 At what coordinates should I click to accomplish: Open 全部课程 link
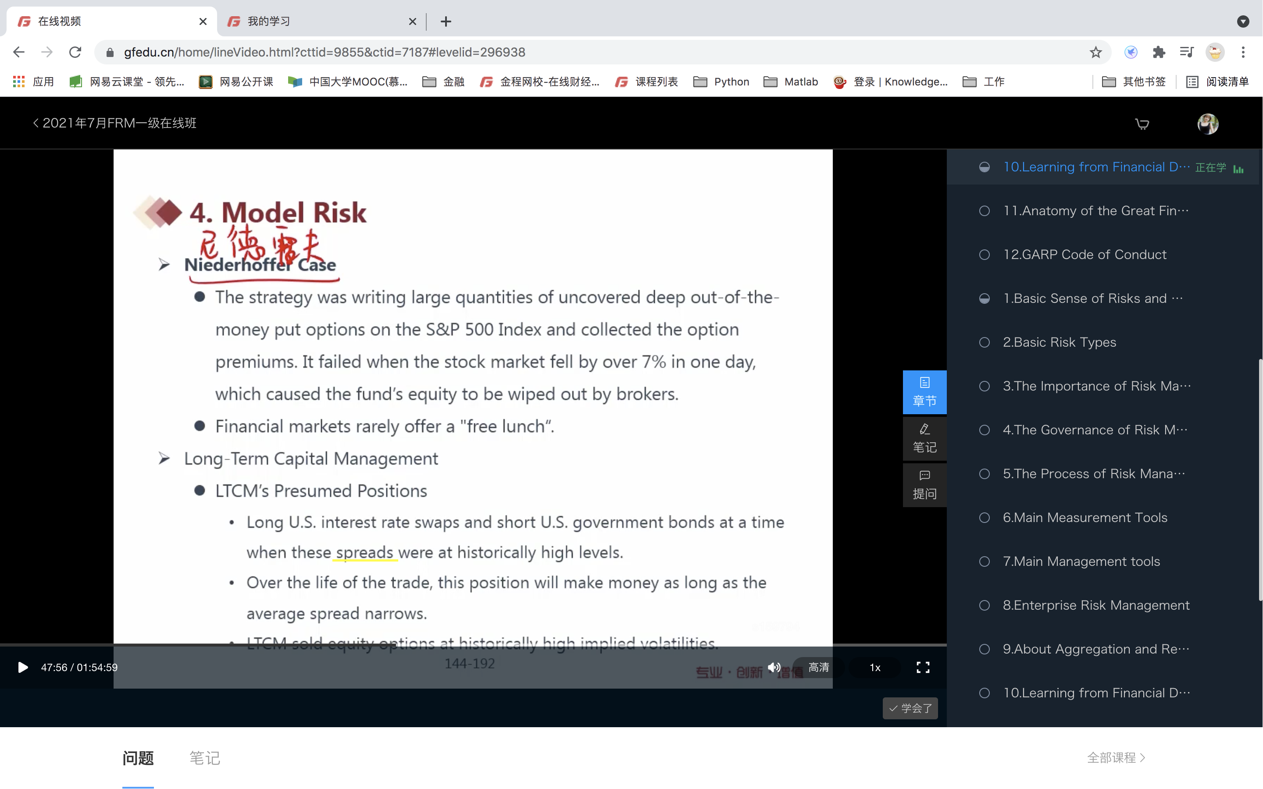coord(1116,758)
